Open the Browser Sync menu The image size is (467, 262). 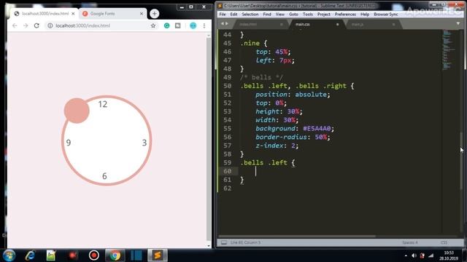tap(386, 15)
